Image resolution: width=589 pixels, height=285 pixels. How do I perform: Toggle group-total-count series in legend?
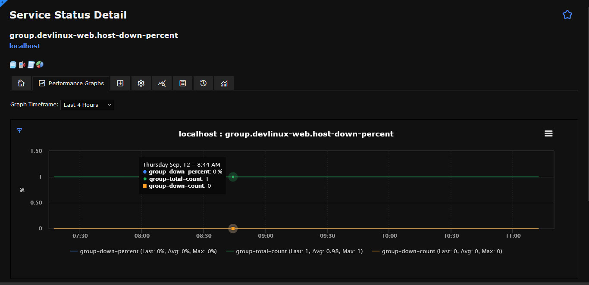pyautogui.click(x=294, y=251)
